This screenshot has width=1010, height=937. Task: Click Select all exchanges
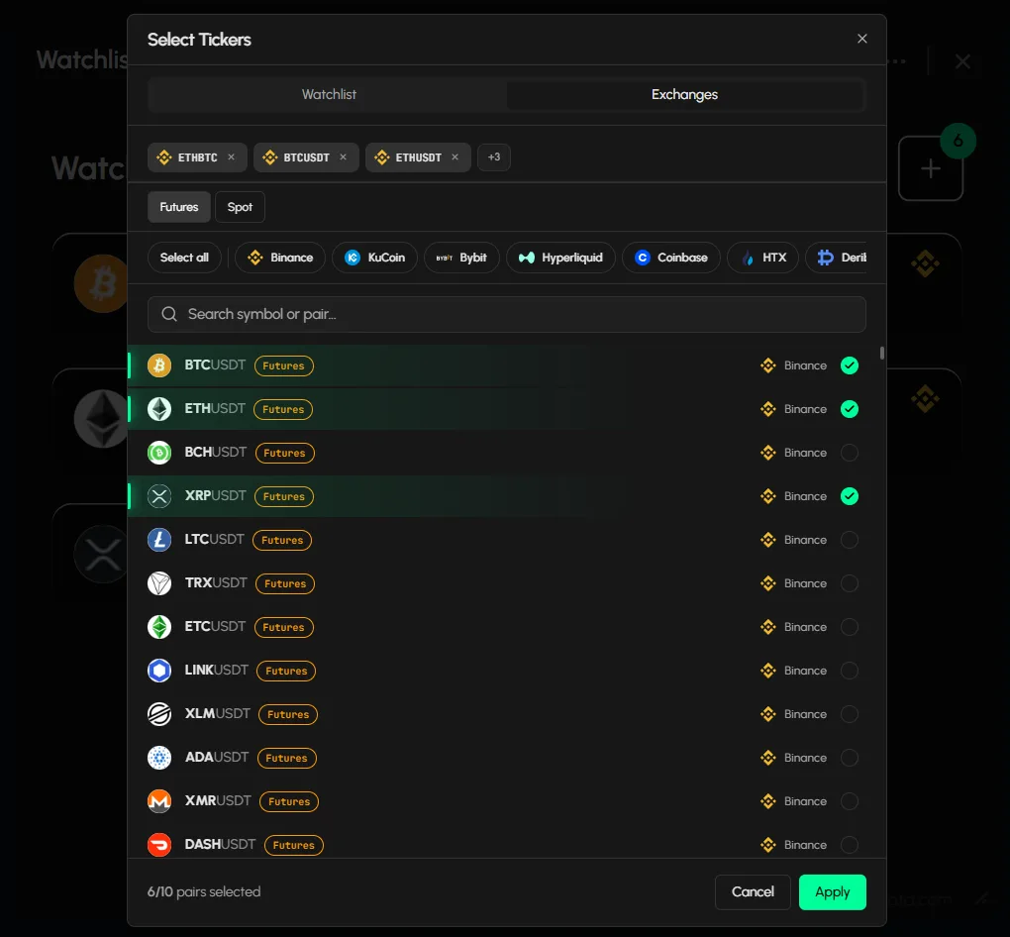(184, 258)
